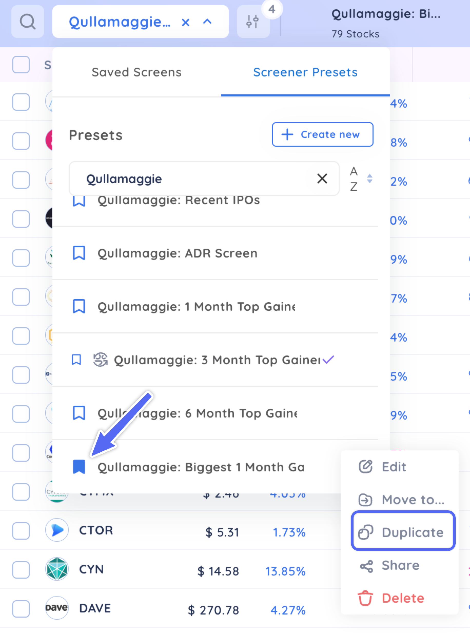470x634 pixels.
Task: Click the search magnifier icon
Action: 28,22
